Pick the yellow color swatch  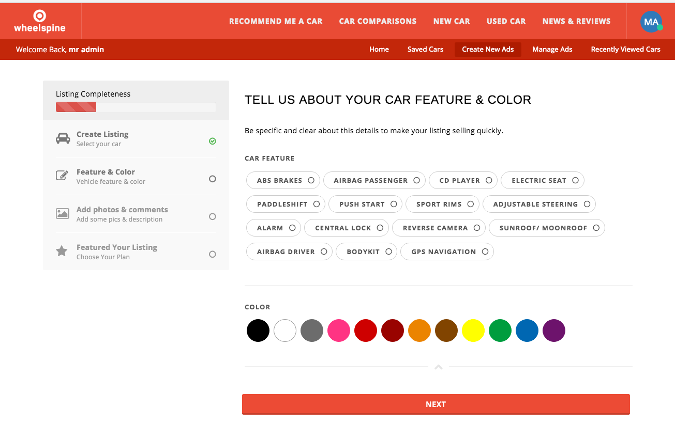pyautogui.click(x=473, y=331)
